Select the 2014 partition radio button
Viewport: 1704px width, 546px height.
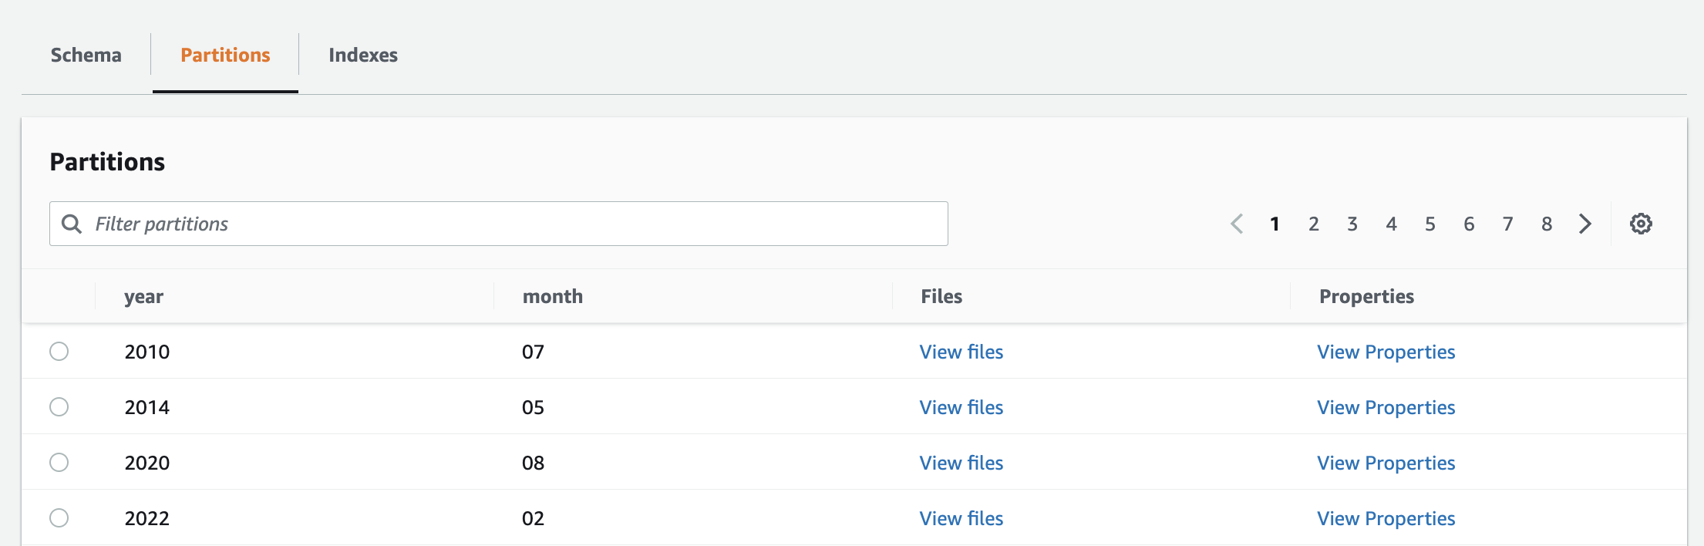[x=59, y=407]
